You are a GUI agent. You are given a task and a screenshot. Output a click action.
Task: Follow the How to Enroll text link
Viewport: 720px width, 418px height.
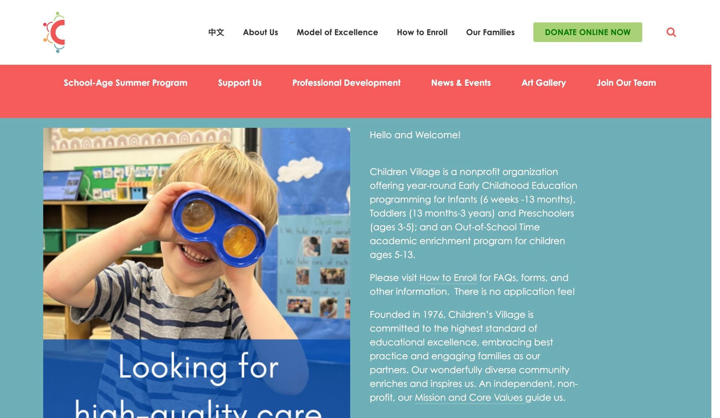pos(448,278)
